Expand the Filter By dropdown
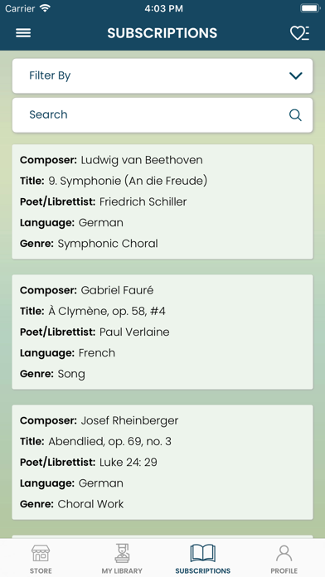 pos(162,75)
